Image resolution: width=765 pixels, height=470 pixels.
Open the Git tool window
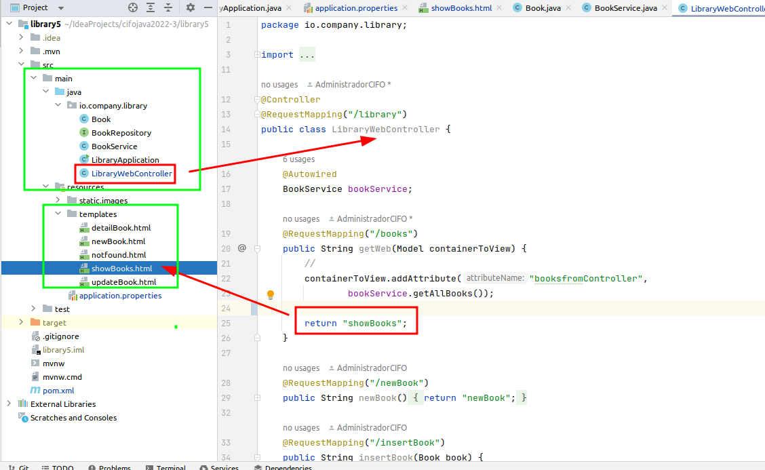click(x=20, y=467)
